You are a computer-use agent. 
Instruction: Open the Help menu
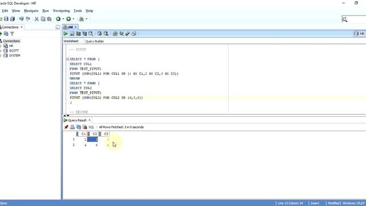coord(89,11)
